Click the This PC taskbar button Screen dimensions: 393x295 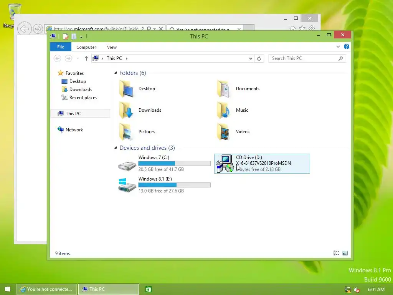coord(109,289)
